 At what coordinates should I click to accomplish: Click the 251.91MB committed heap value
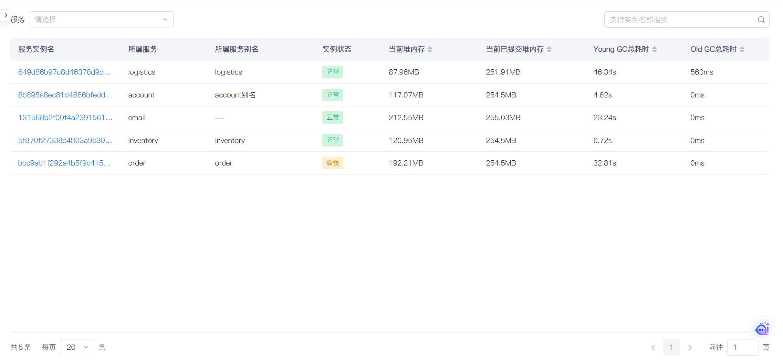pyautogui.click(x=503, y=72)
